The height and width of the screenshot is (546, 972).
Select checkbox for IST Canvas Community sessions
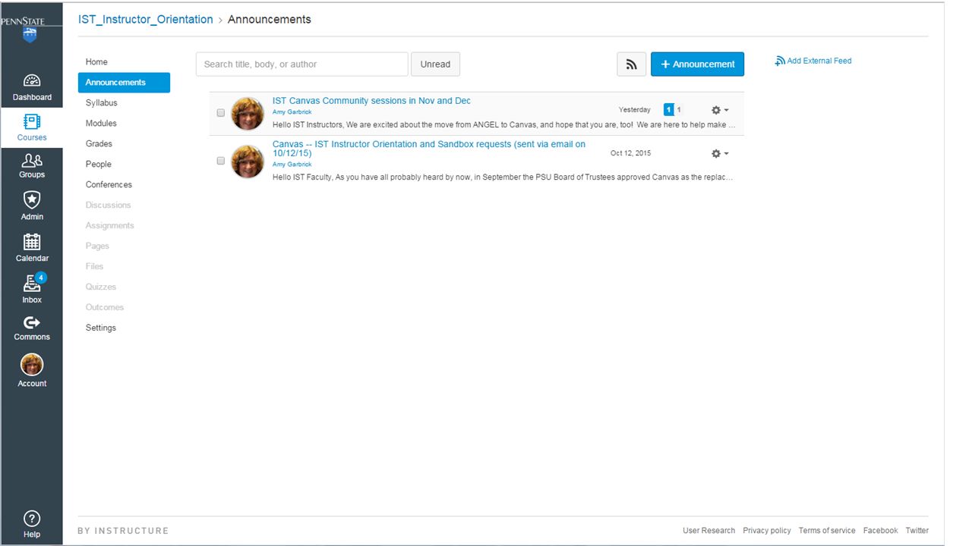221,113
